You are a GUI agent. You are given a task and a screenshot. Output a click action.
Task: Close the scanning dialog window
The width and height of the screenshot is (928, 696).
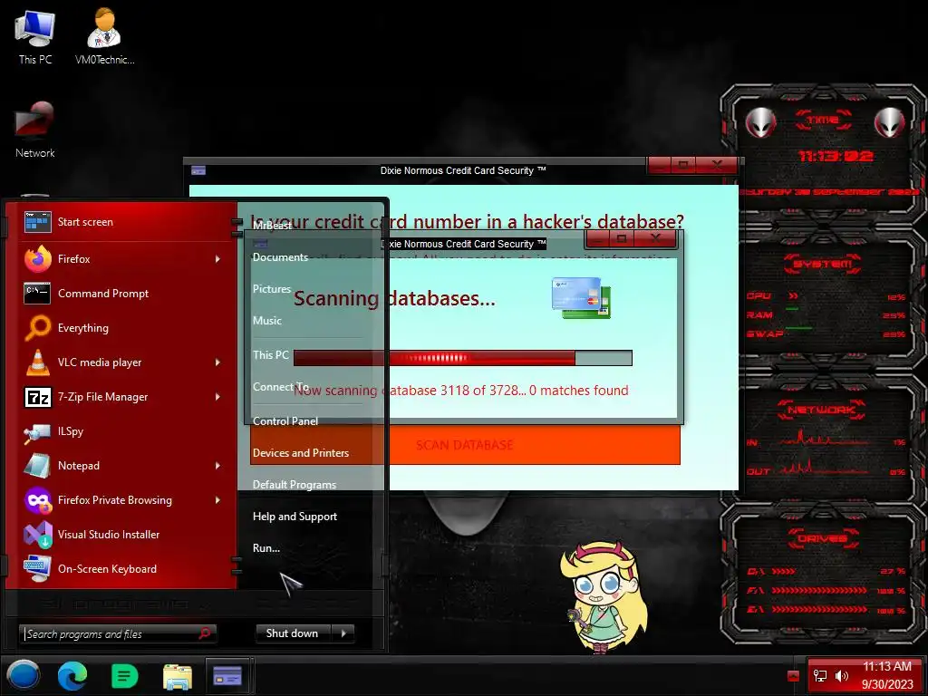pos(655,238)
